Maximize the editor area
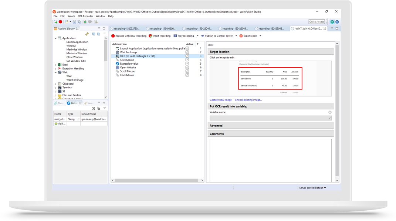The height and width of the screenshot is (221, 396). tap(336, 28)
